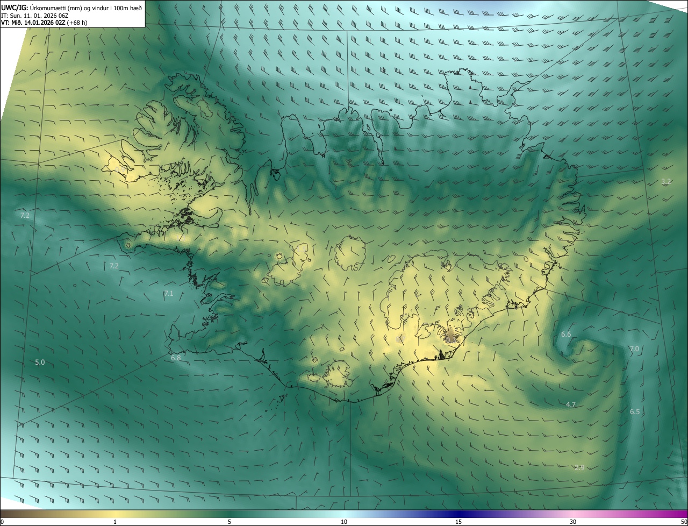Select the 6.6 value label on the map

coord(566,335)
